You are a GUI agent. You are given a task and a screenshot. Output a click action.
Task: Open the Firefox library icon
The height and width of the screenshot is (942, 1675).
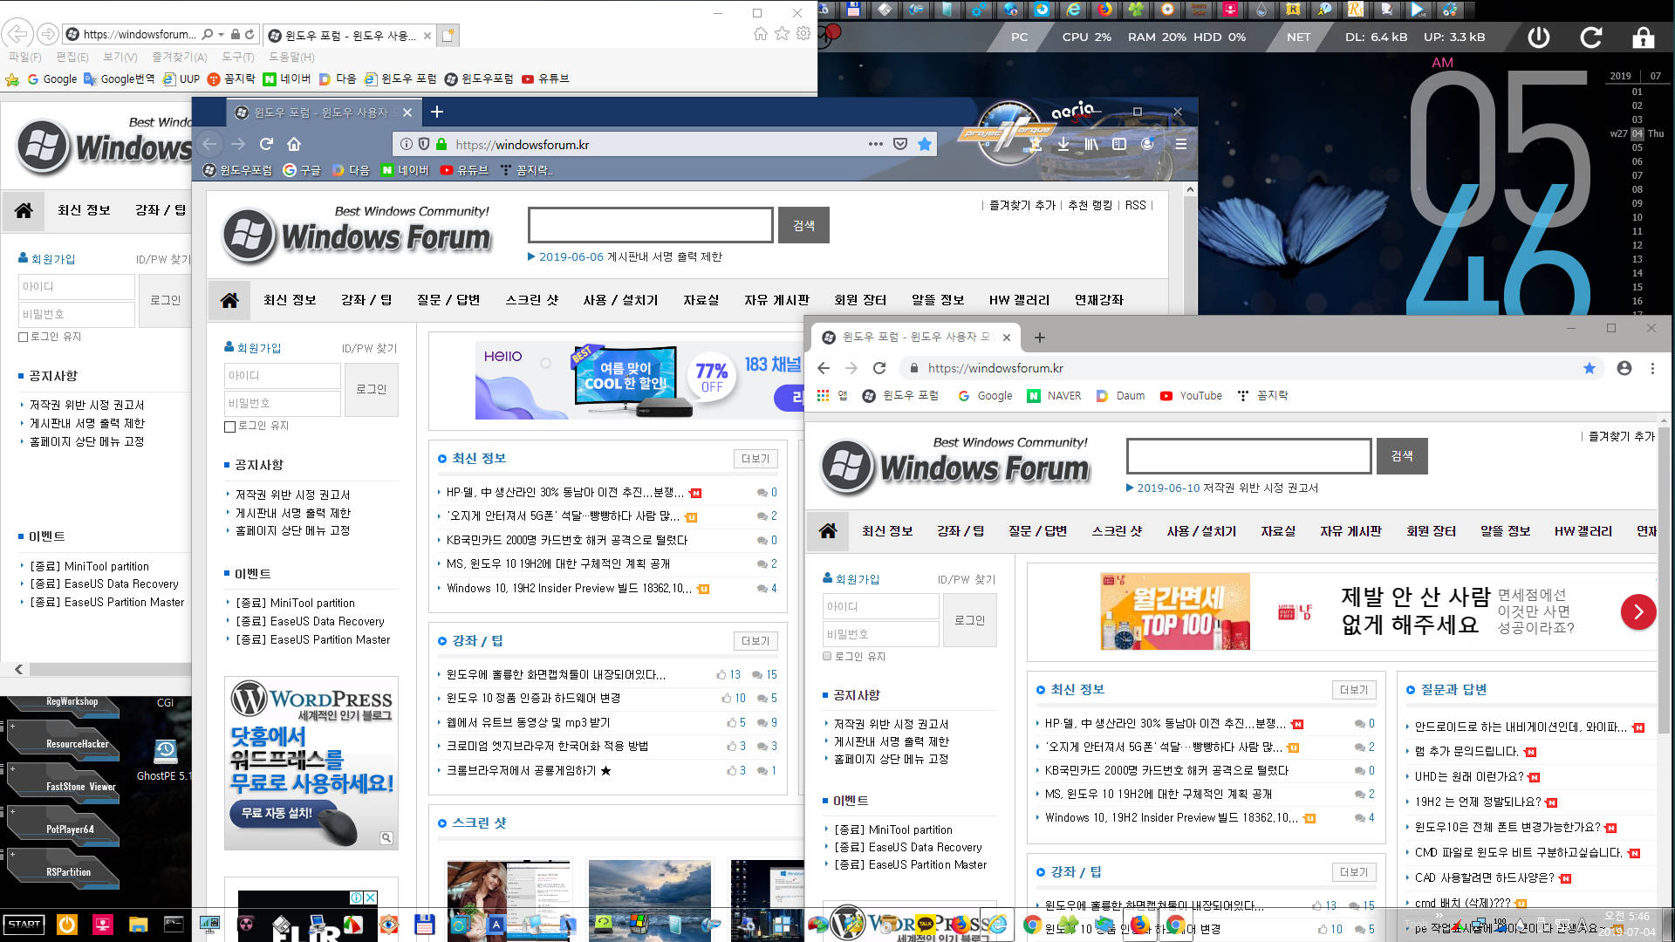[1091, 144]
